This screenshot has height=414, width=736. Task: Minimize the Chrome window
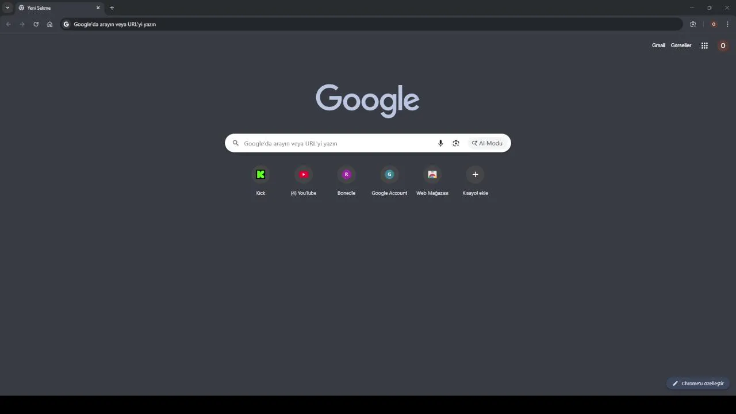(692, 7)
